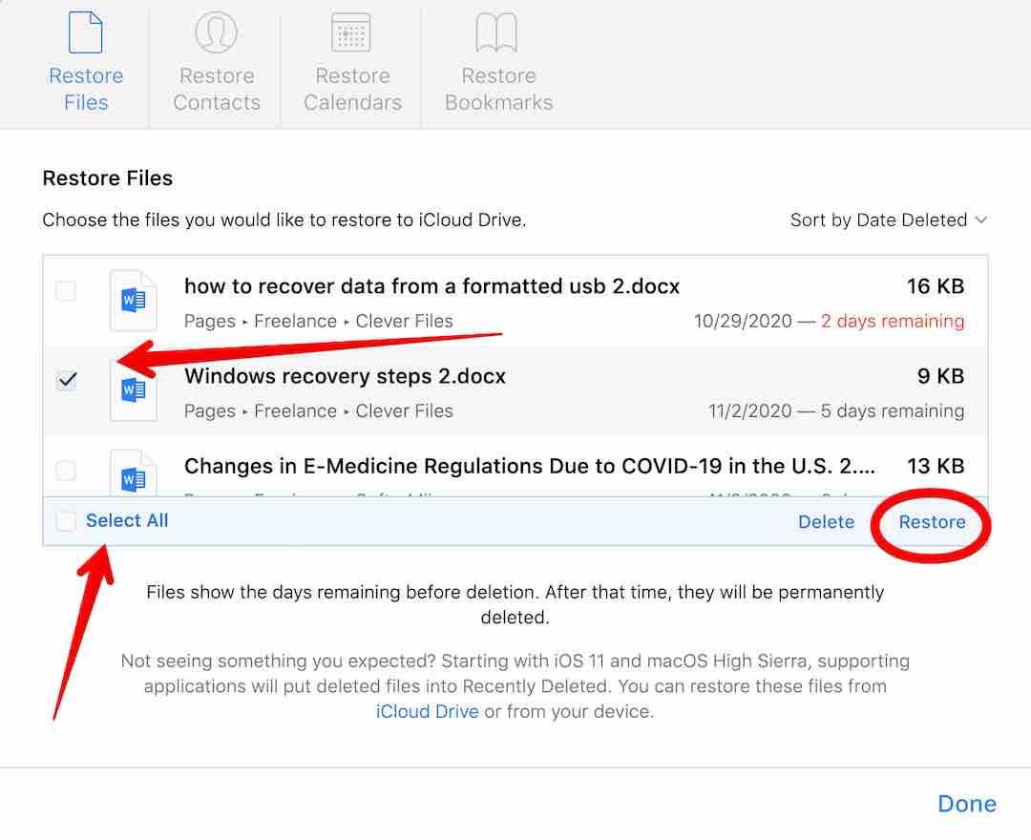Click the '2 days remaining' warning text
Screen dimensions: 1031x840
tap(893, 321)
